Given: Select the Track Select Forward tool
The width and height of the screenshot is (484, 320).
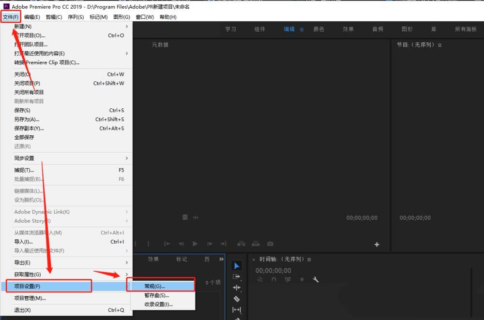Looking at the screenshot, I should 237,276.
